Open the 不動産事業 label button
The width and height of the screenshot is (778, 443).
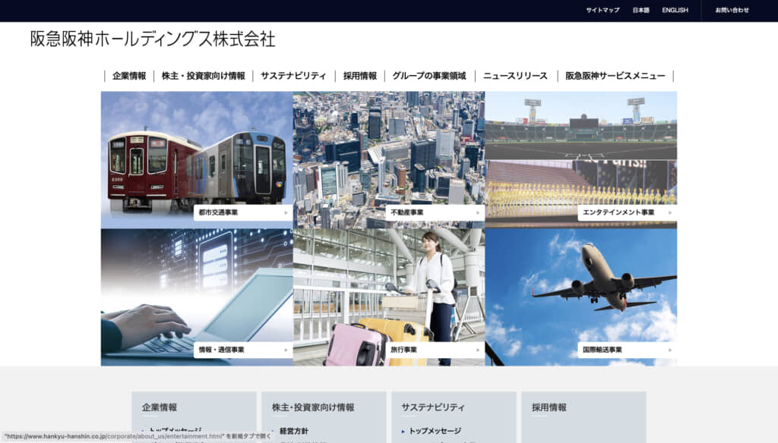[x=435, y=212]
